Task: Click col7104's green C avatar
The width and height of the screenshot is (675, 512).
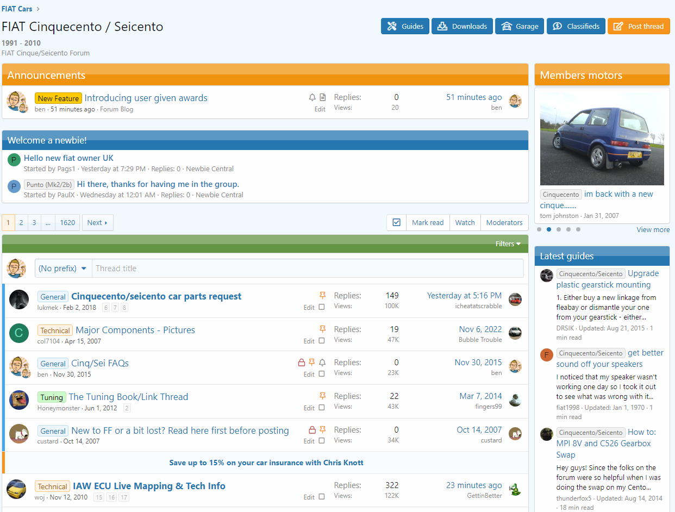Action: pyautogui.click(x=19, y=334)
